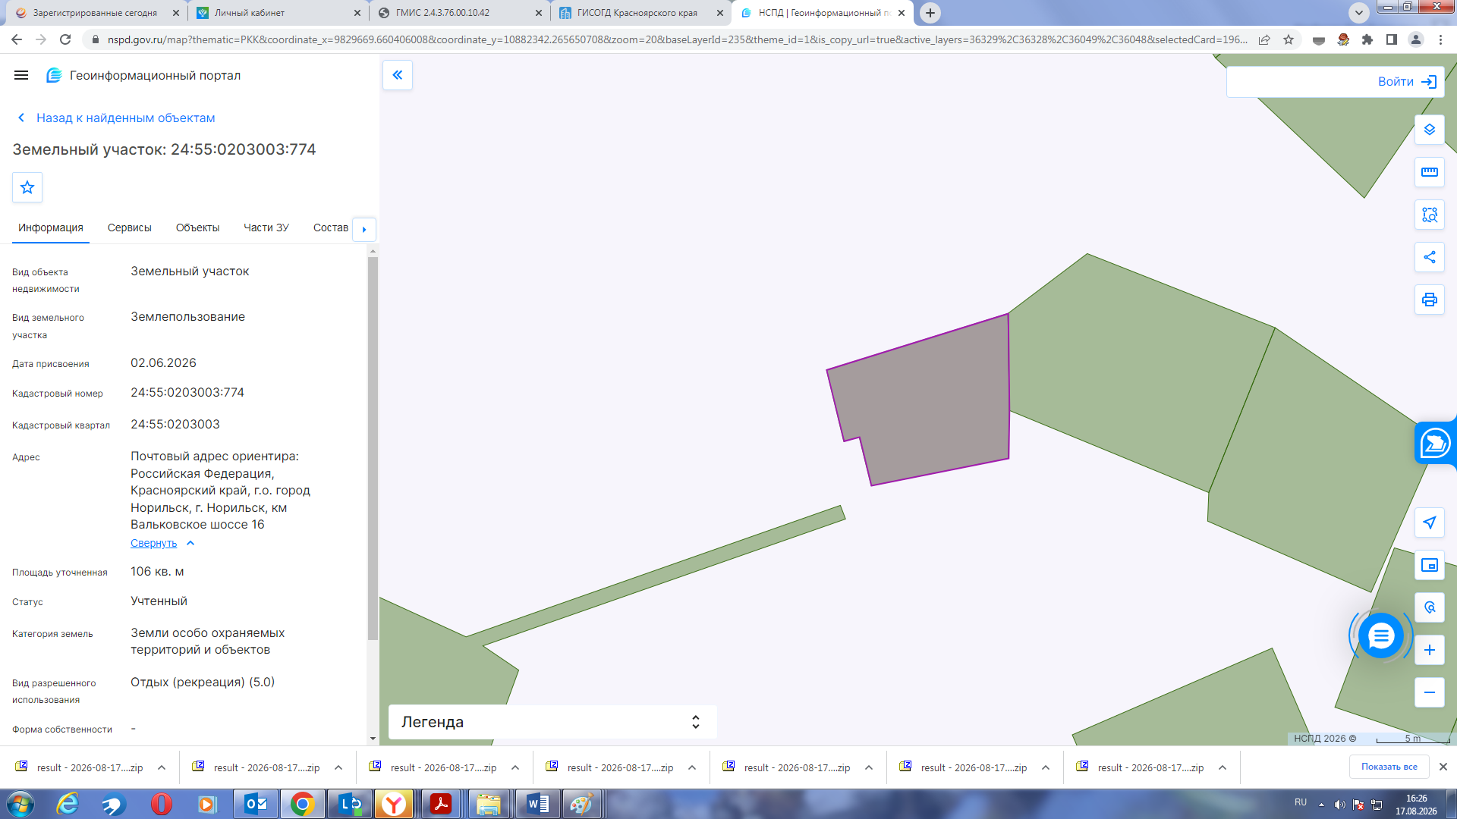The width and height of the screenshot is (1457, 819).
Task: Open the overview map tool
Action: [1430, 565]
